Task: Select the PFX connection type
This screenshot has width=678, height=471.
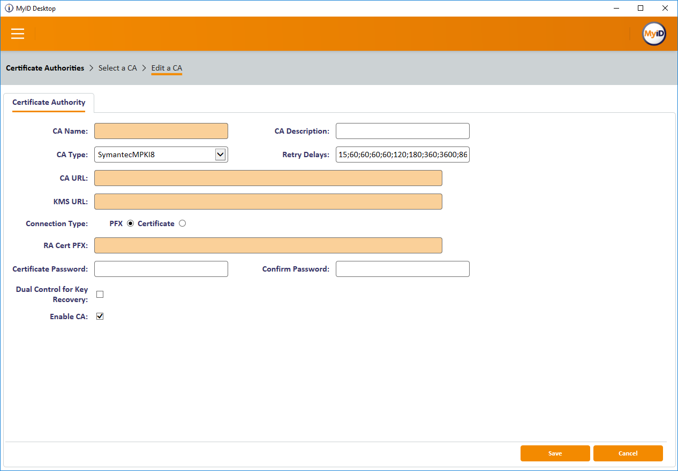Action: coord(131,223)
